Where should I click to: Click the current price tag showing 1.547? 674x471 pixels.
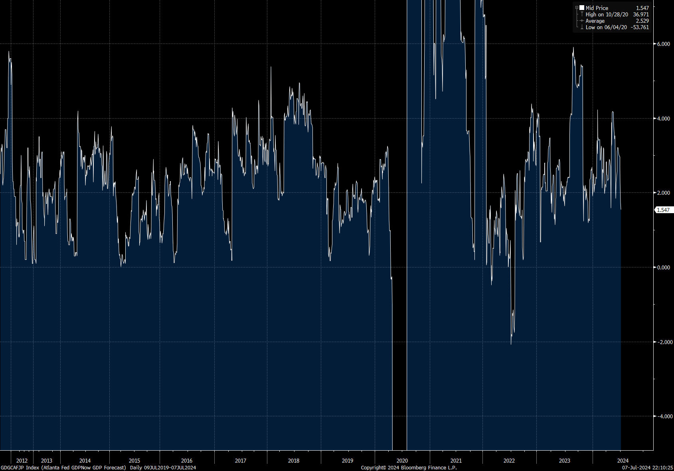click(664, 209)
